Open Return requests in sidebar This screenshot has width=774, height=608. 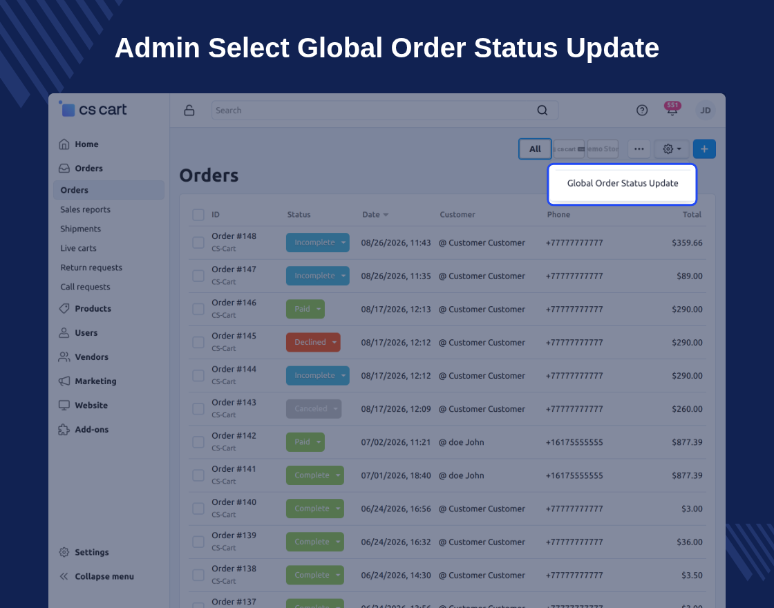(x=91, y=267)
